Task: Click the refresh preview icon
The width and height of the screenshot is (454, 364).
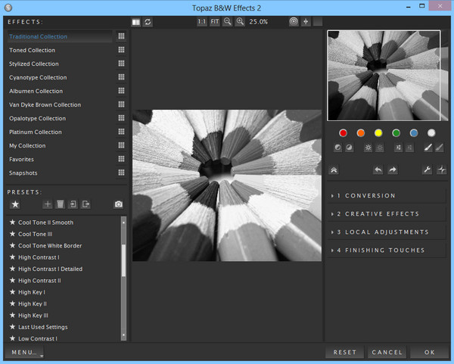Action: (x=148, y=22)
